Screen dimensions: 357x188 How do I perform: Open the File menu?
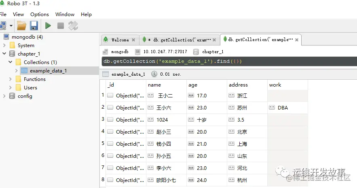[x=3, y=14]
